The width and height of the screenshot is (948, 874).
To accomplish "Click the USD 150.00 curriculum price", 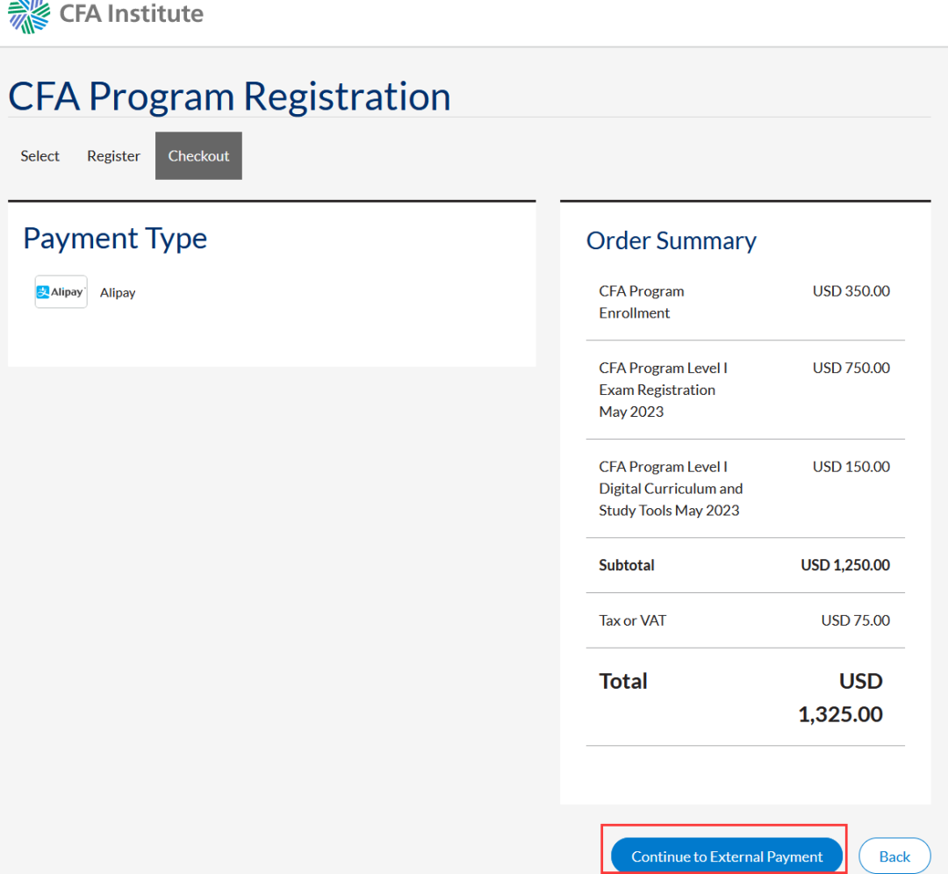I will (851, 467).
